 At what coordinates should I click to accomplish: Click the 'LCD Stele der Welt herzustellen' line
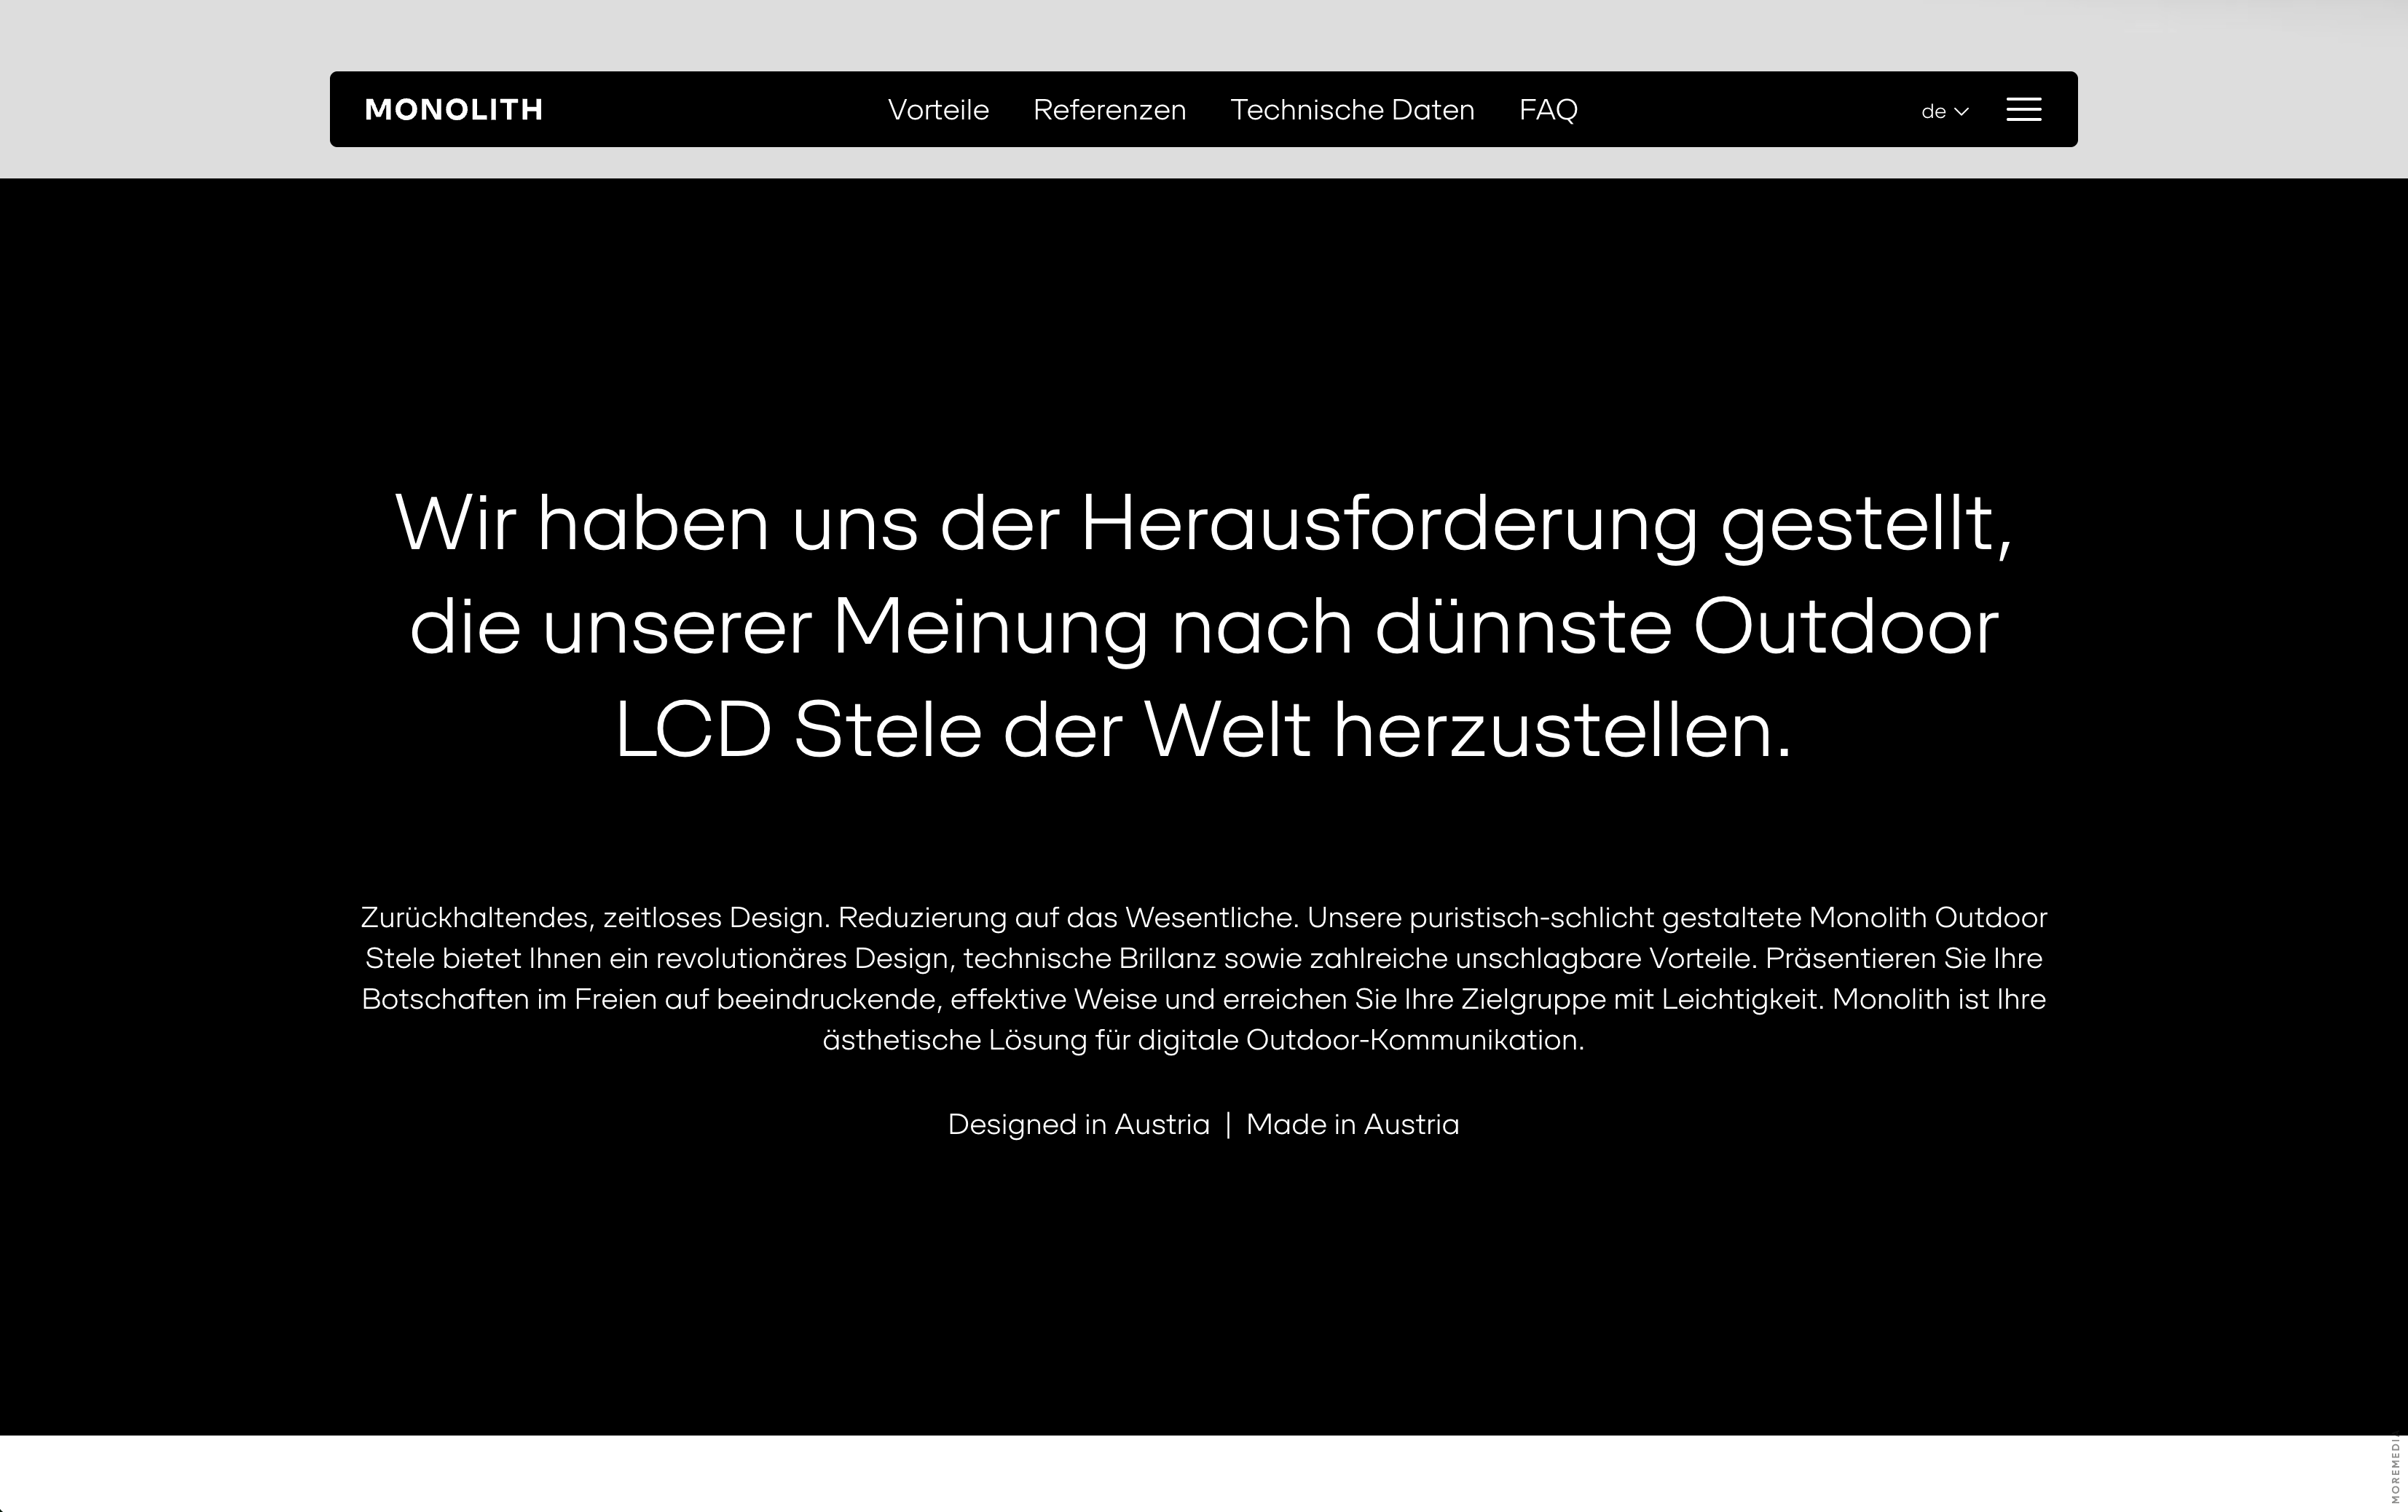click(1203, 731)
